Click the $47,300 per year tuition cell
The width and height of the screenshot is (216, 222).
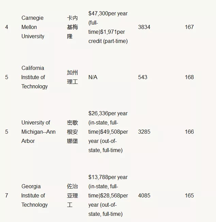[108, 27]
